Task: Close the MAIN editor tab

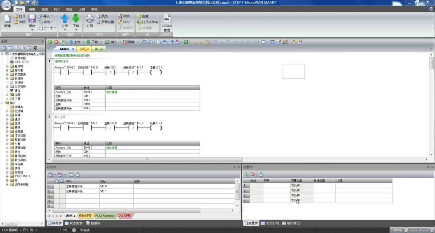Action: click(x=73, y=49)
